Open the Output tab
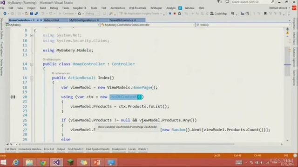This screenshot has height=167, width=298. point(61,149)
